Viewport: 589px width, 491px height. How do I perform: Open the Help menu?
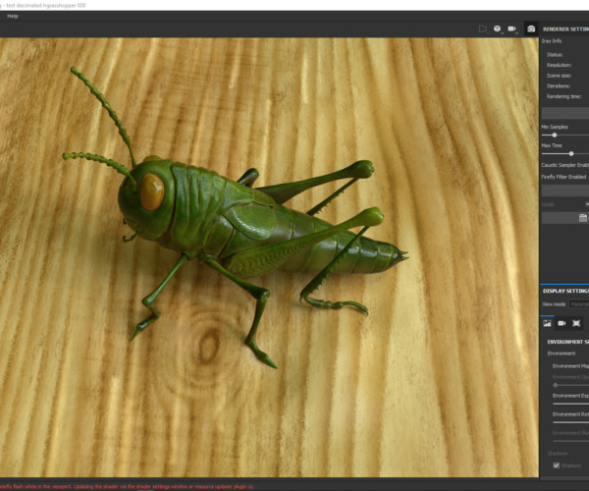click(x=13, y=16)
